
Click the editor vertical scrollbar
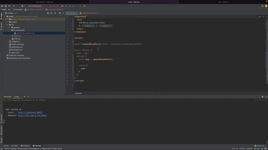267,51
